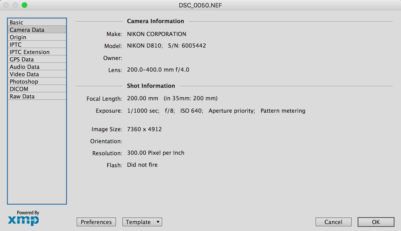
Task: Click the image size 7360 x 4912
Action: click(x=144, y=129)
